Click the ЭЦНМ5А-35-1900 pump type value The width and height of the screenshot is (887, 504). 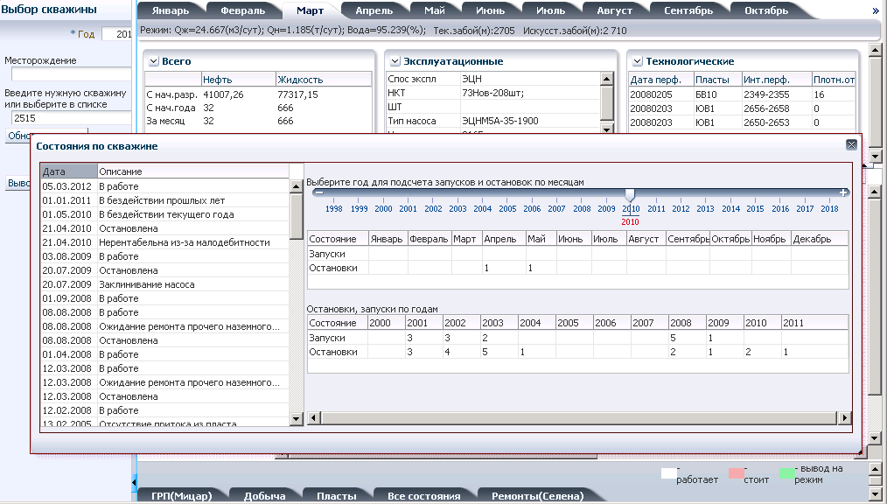click(x=500, y=121)
